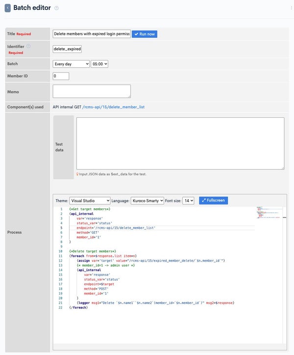
Task: Open the 05:00 time dropdown
Action: tap(99, 64)
